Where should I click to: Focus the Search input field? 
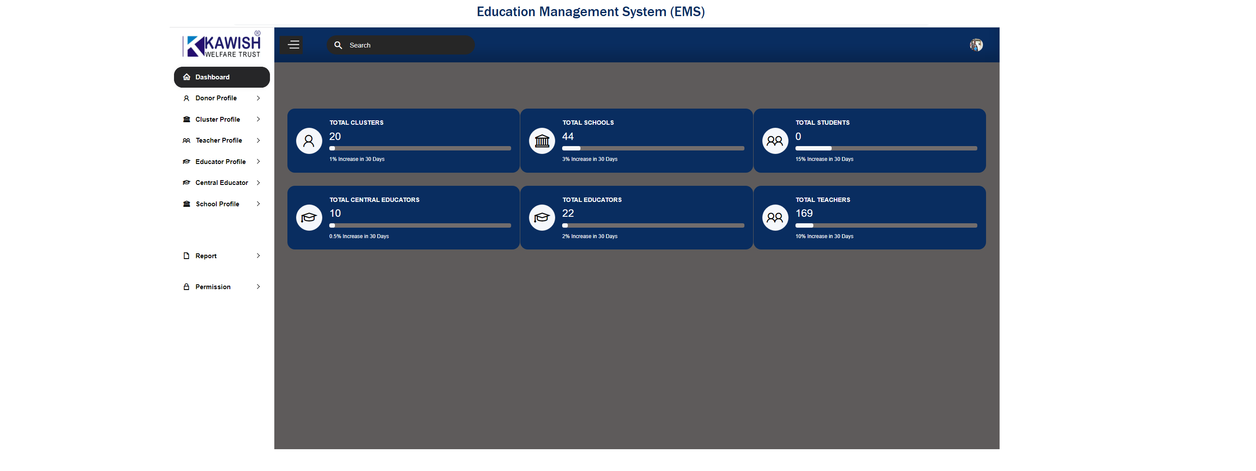[400, 45]
